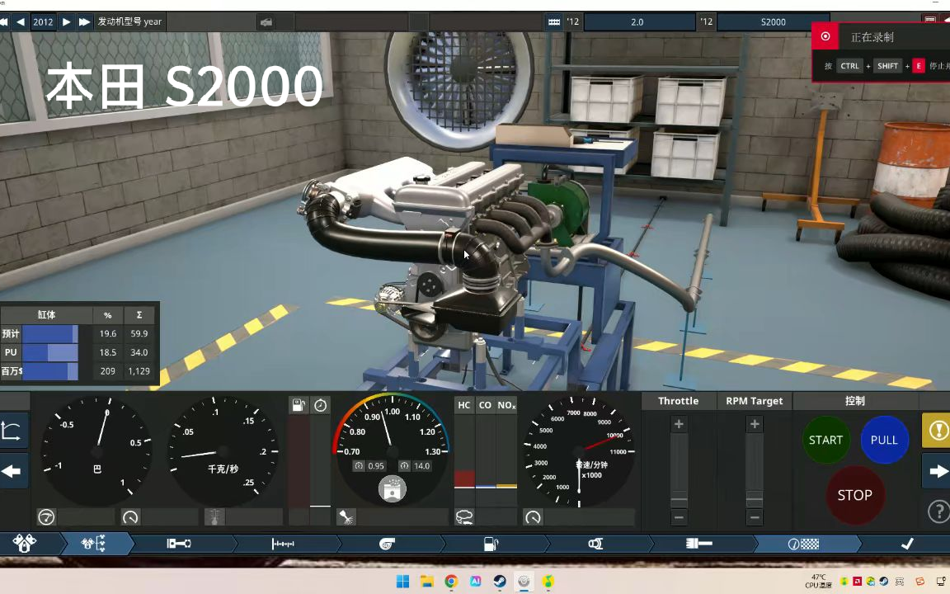Image resolution: width=950 pixels, height=594 pixels.
Task: Select the engine testing checkered-flag tab
Action: pyautogui.click(x=803, y=544)
